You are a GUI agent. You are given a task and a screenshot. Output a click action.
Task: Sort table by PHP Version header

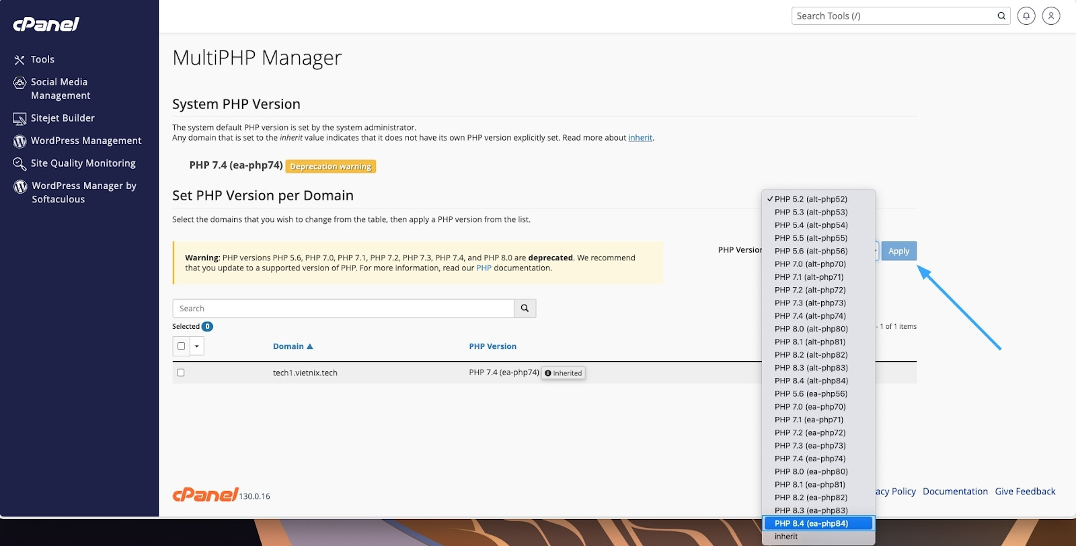tap(493, 347)
